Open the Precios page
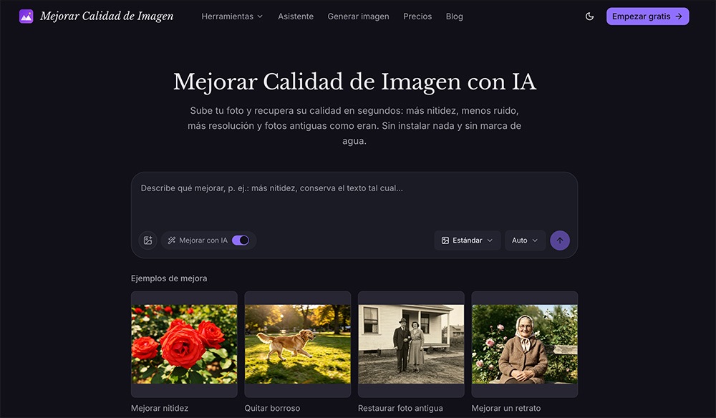Viewport: 716px width, 418px height. [417, 16]
